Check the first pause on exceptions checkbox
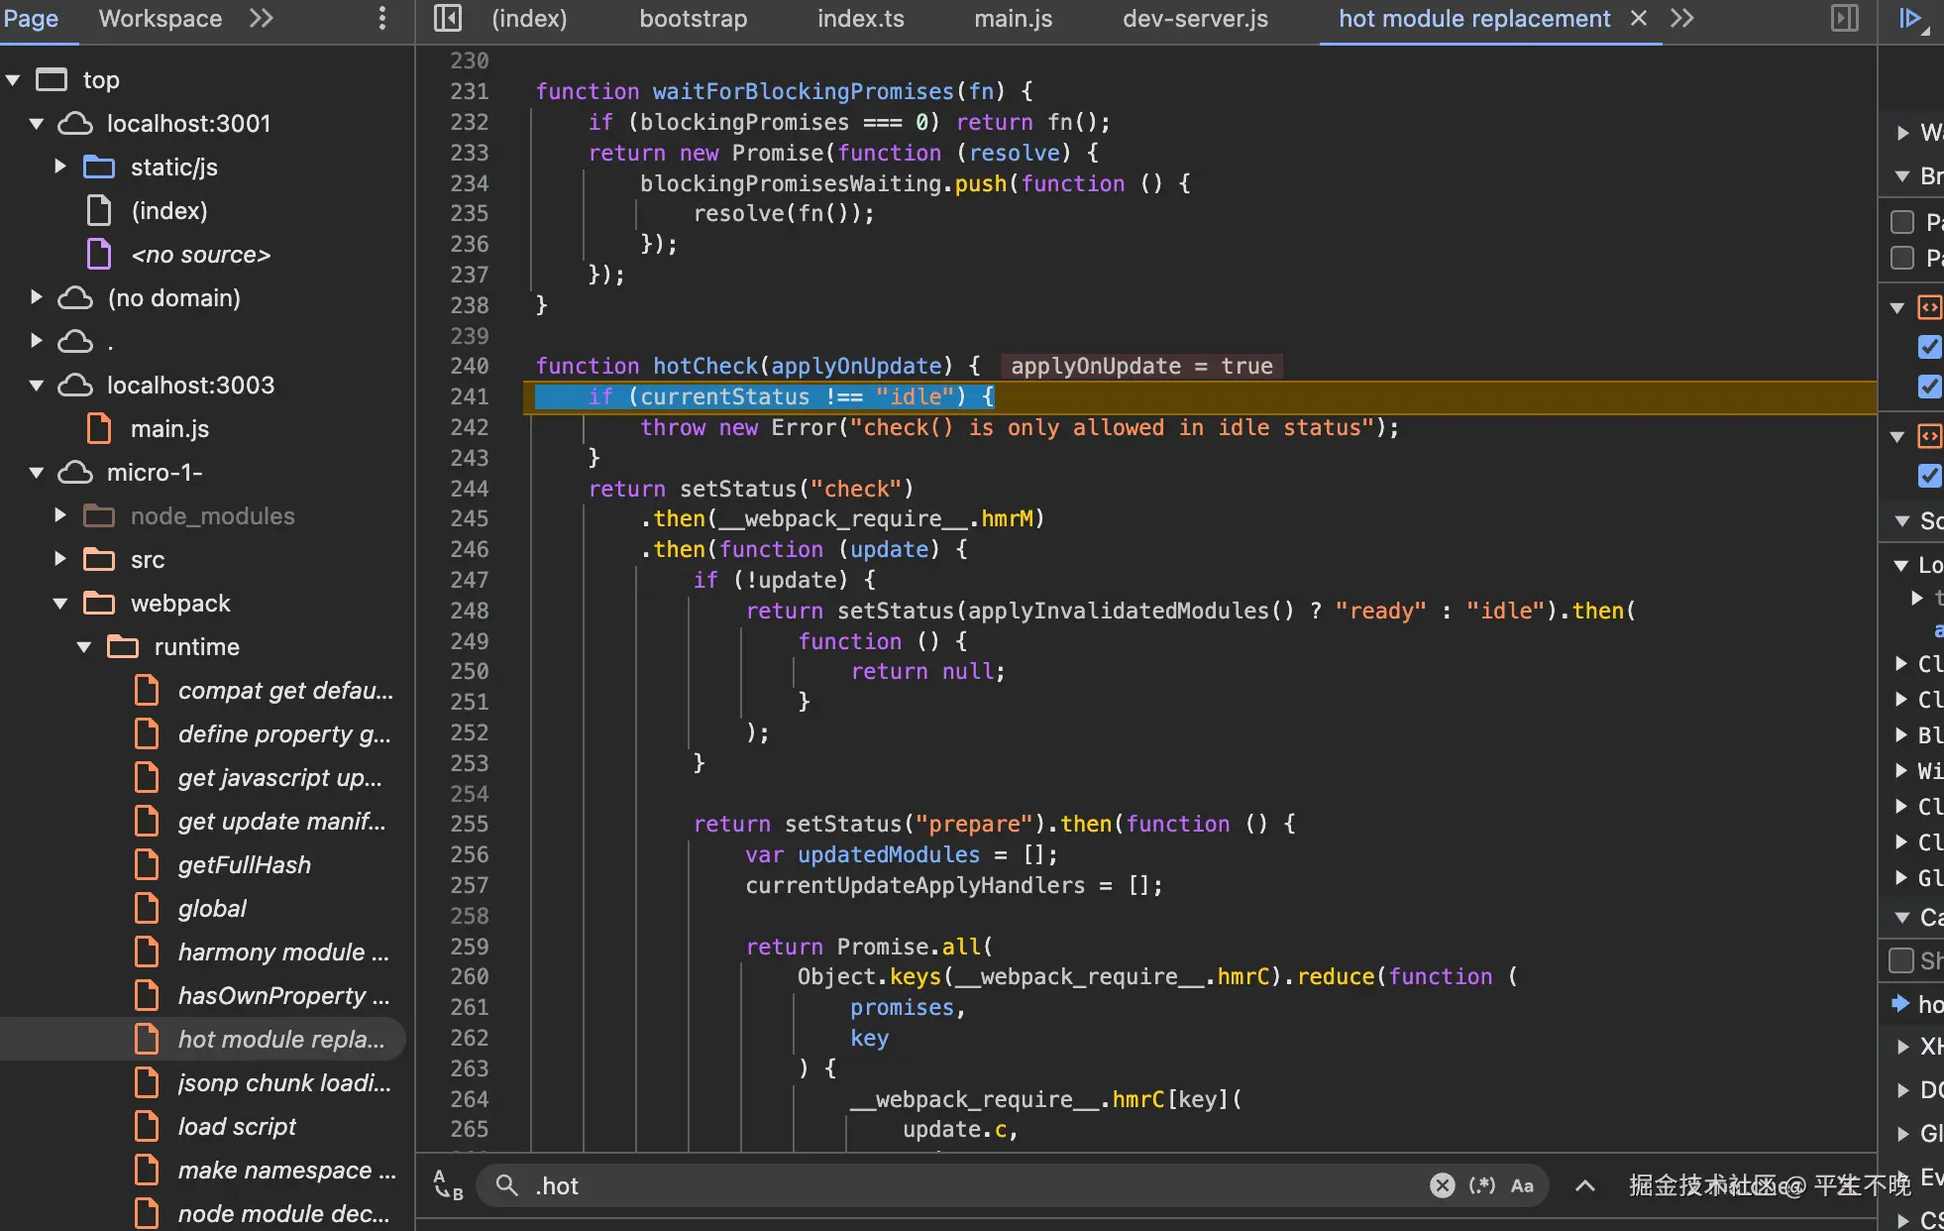This screenshot has height=1231, width=1944. 1902,221
